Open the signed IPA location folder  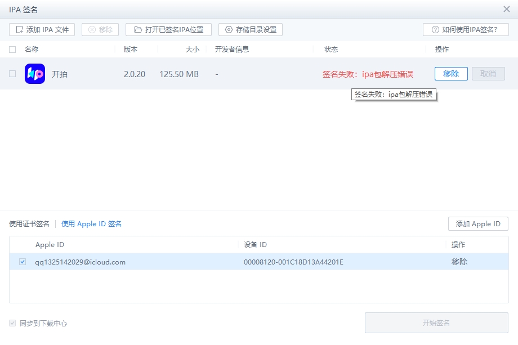(168, 30)
